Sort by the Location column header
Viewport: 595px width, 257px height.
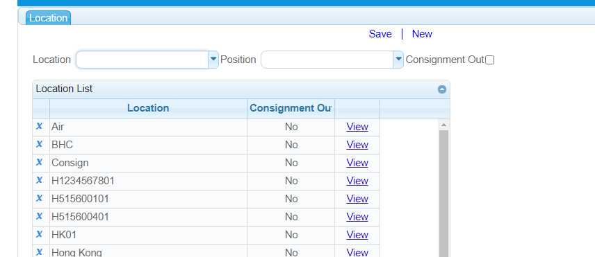point(148,108)
